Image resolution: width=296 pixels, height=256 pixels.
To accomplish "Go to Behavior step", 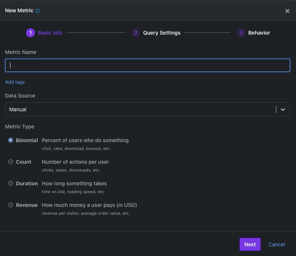I will 259,33.
